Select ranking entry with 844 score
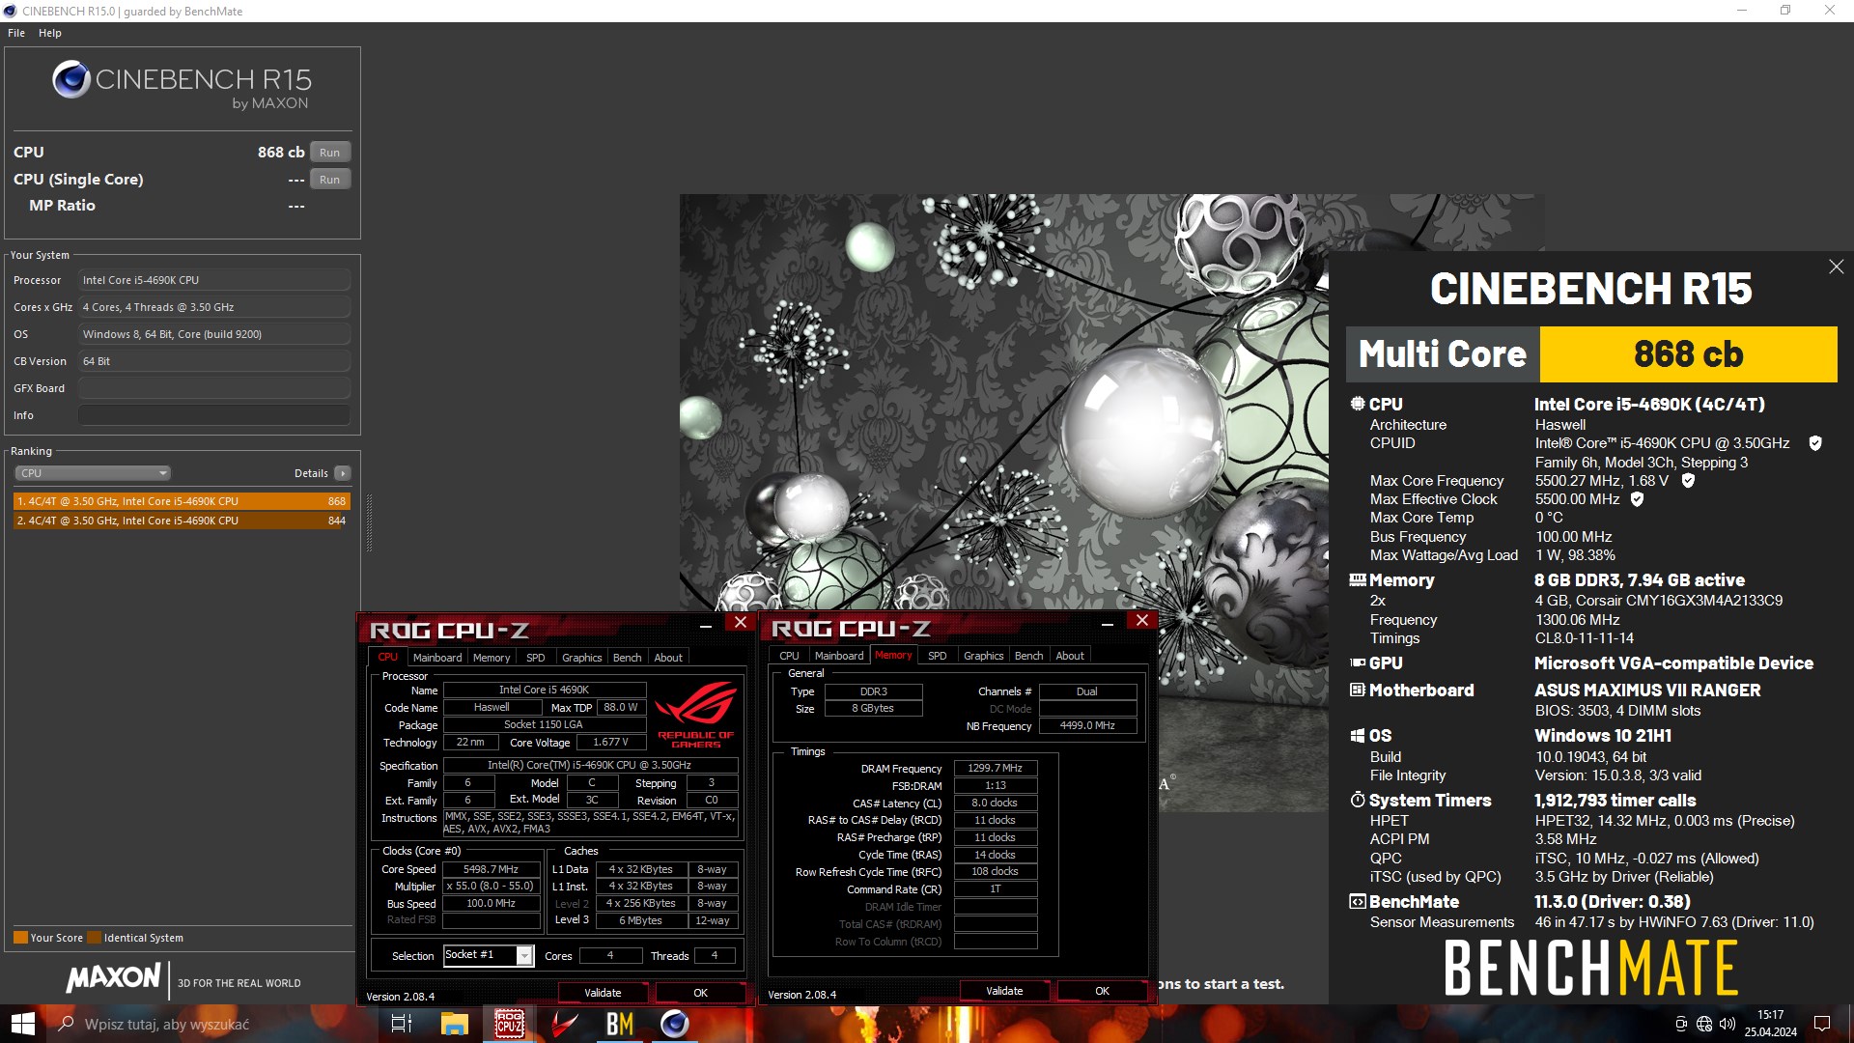Screen dimensions: 1854x1043 (x=182, y=521)
